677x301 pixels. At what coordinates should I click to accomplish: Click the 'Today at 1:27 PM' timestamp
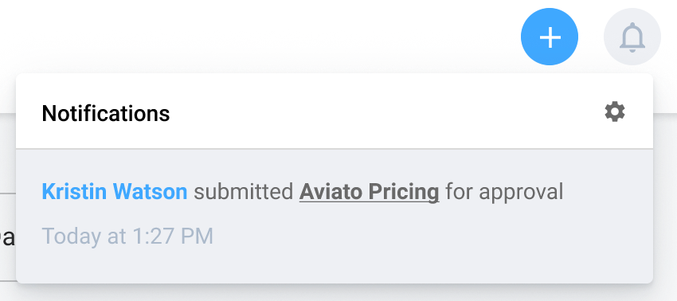click(x=127, y=236)
